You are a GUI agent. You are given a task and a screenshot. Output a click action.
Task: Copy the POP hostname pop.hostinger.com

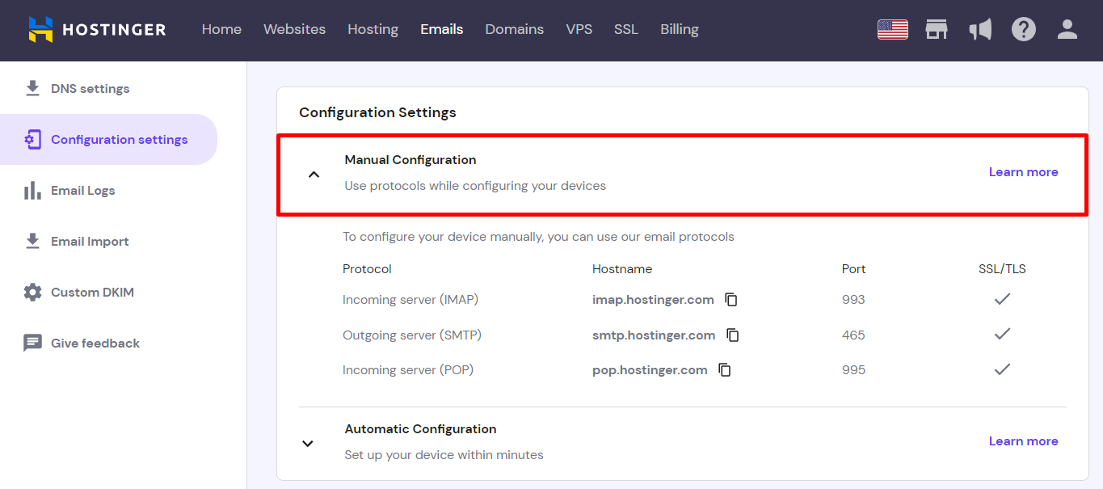[x=724, y=369]
